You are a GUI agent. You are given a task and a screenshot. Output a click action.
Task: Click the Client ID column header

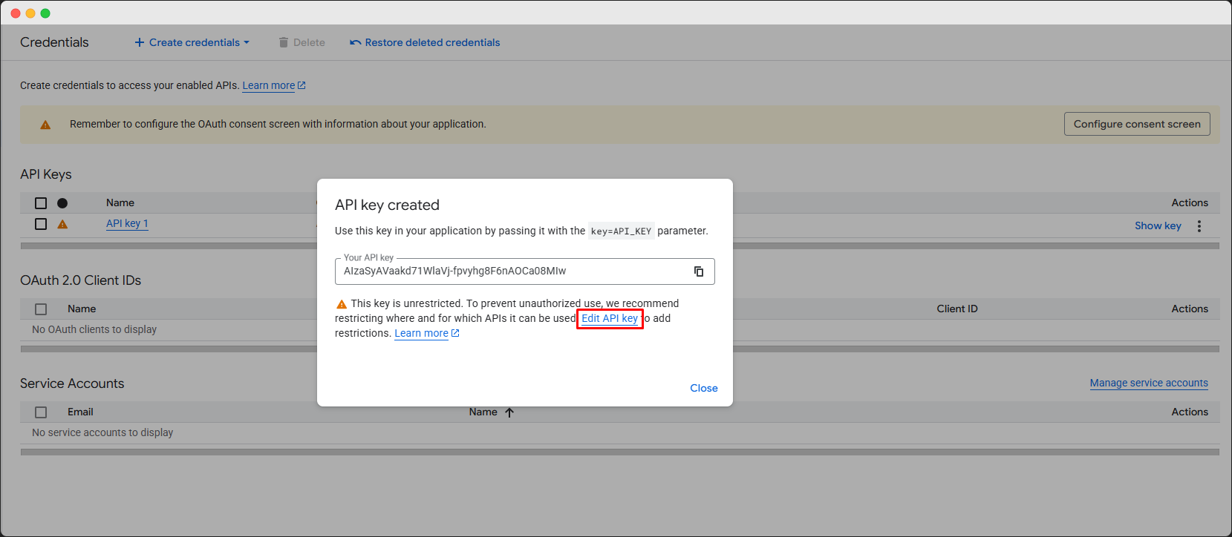(957, 309)
